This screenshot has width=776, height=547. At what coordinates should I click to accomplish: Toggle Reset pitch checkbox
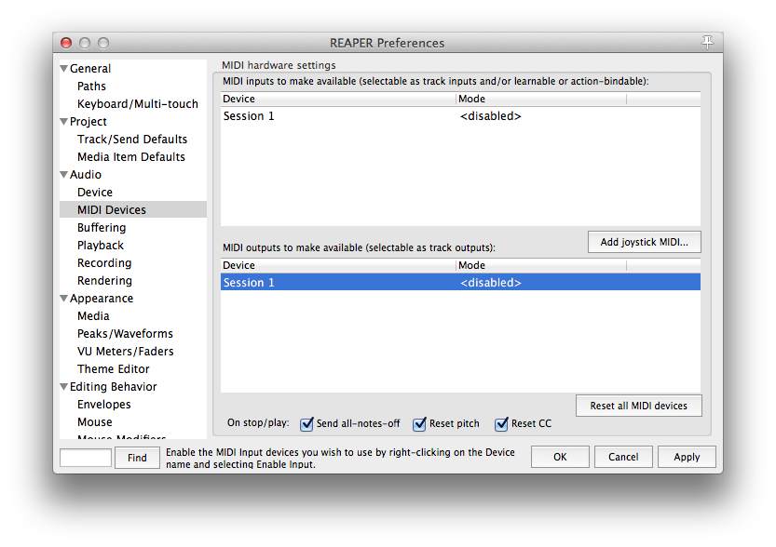pos(419,423)
